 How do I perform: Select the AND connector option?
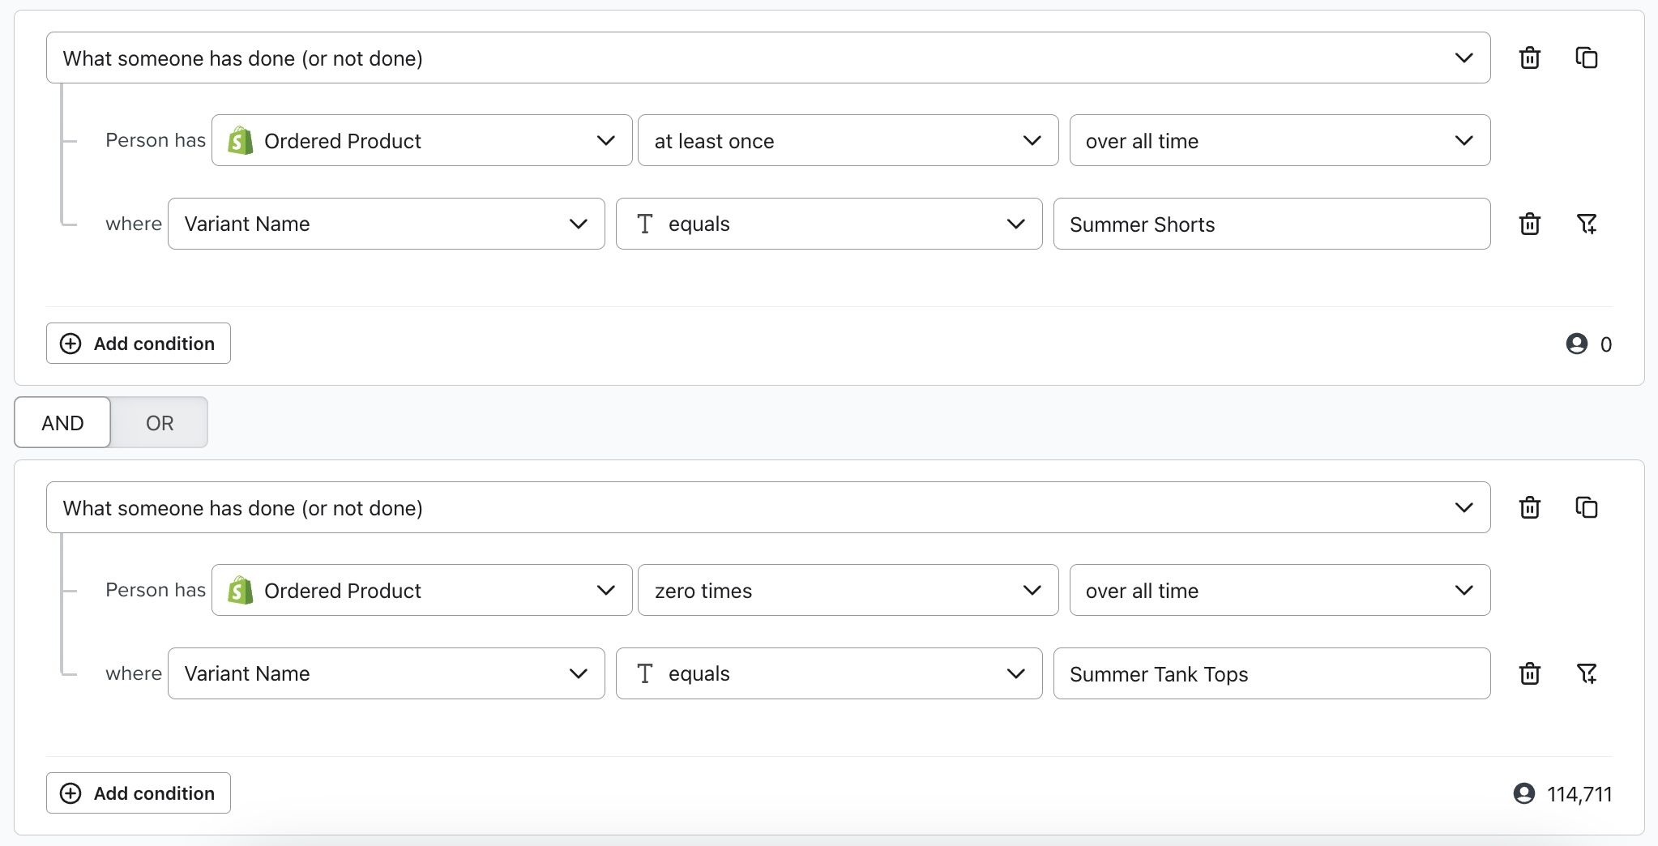62,423
